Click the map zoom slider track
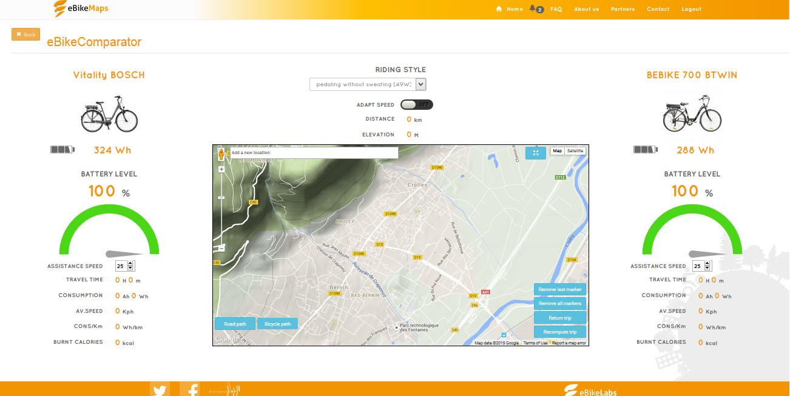This screenshot has width=790, height=396. point(221,209)
